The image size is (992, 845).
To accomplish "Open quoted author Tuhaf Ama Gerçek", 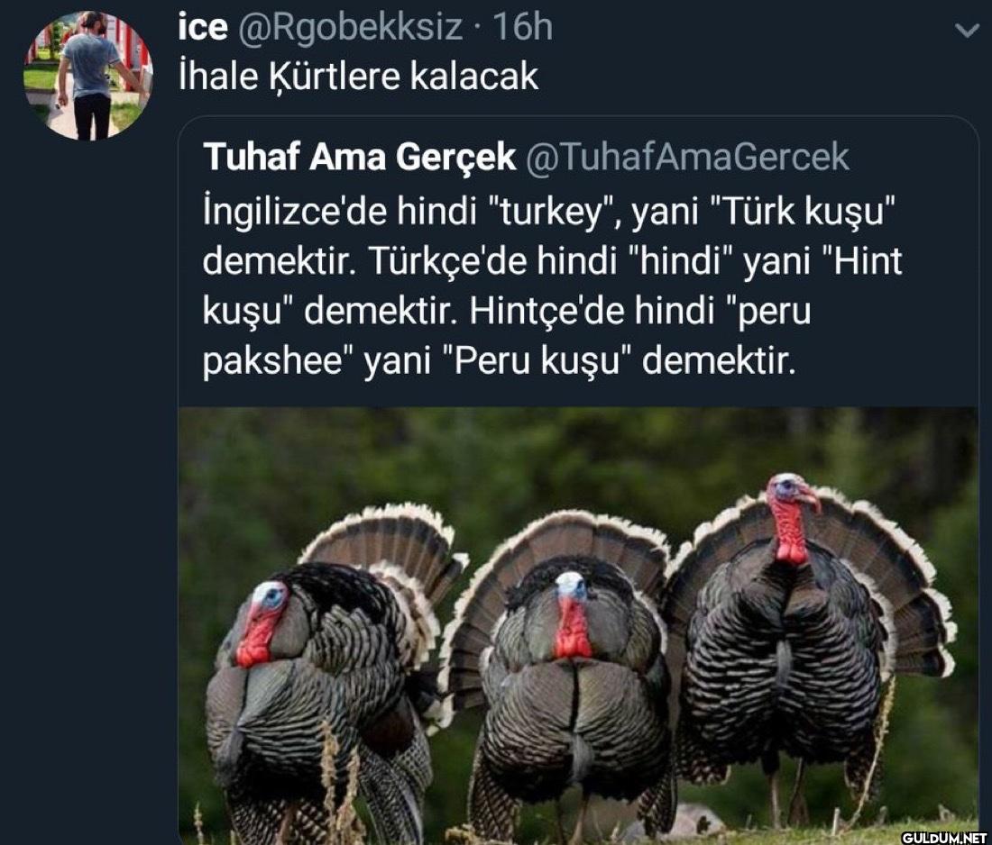I will pos(359,156).
